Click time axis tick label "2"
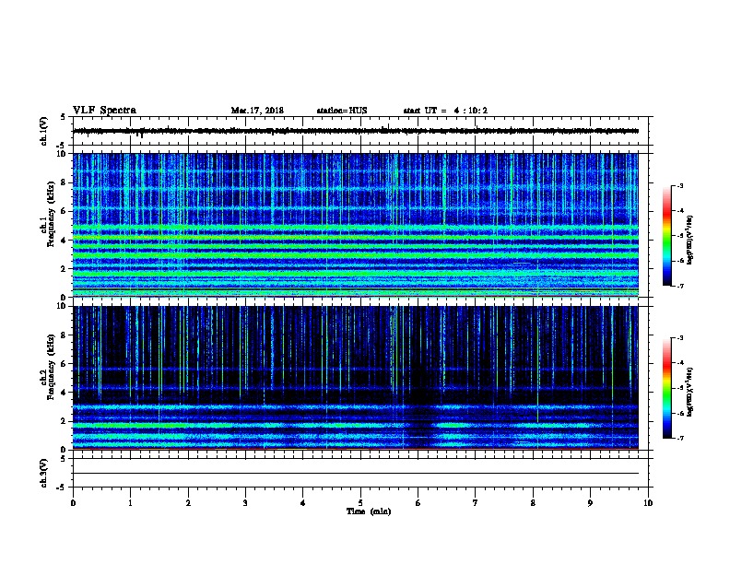The image size is (730, 564). coord(188,502)
